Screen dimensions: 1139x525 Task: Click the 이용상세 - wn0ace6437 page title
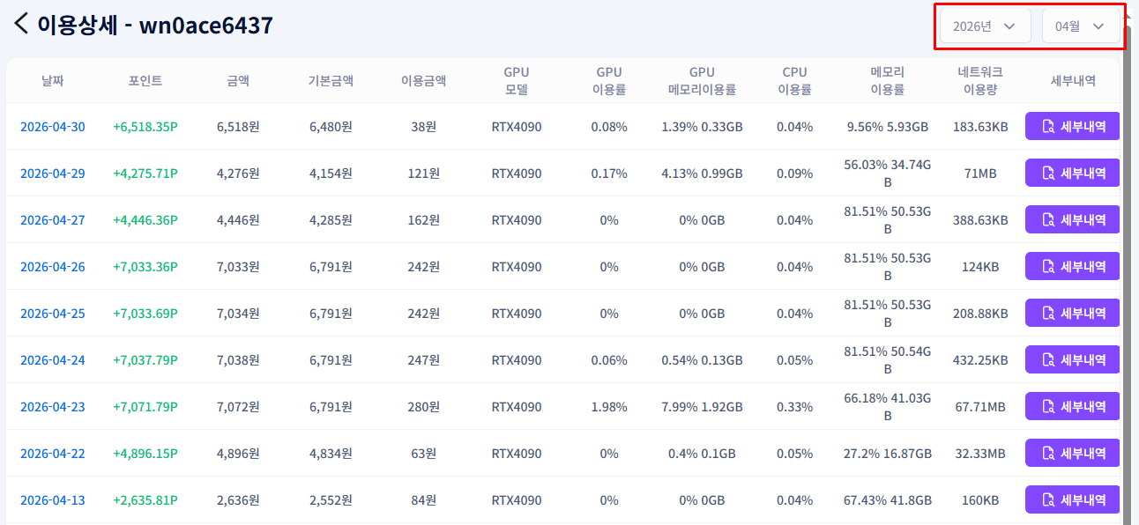[155, 25]
